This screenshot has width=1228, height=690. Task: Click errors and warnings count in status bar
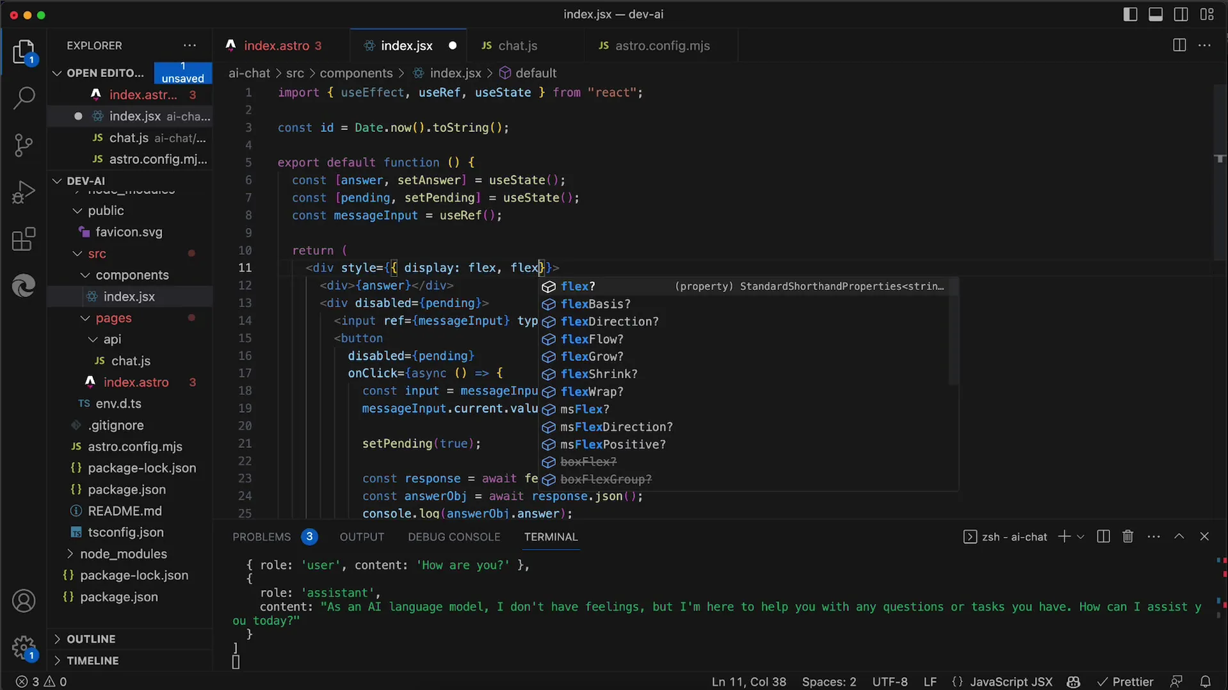click(42, 682)
